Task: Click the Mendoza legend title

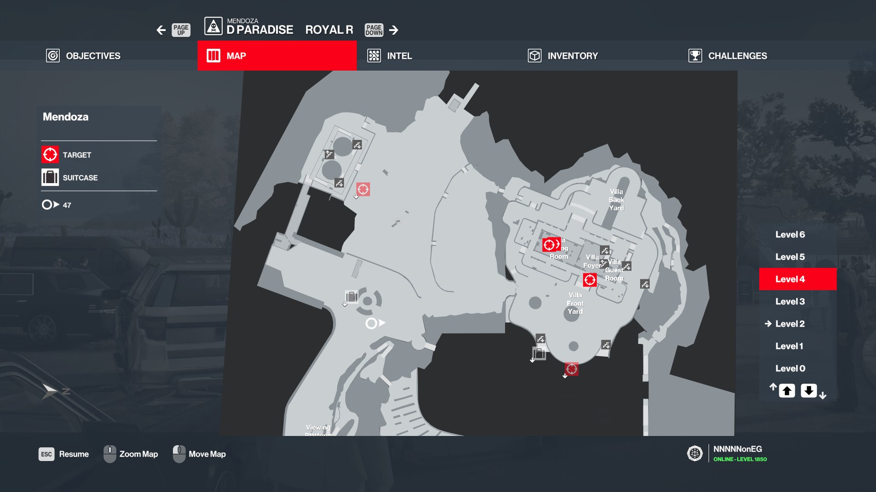Action: coord(66,117)
